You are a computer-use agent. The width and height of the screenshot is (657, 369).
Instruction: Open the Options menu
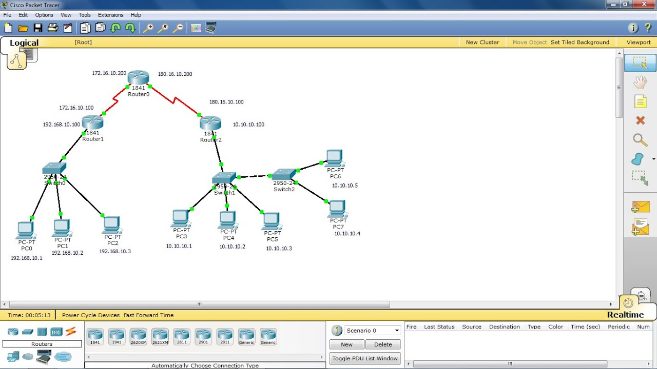[x=44, y=15]
